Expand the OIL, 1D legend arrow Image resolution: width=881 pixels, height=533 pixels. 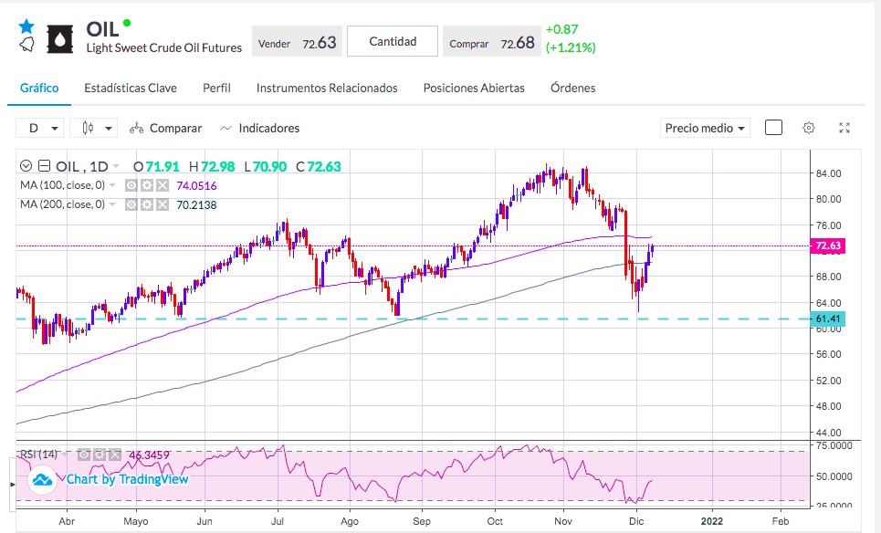(x=116, y=166)
